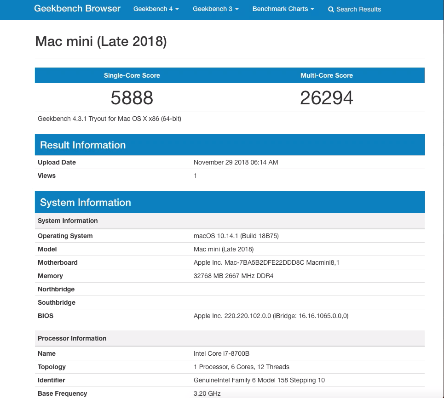Select the Model value Mac mini (Late 2018)
The image size is (444, 398).
tap(224, 249)
